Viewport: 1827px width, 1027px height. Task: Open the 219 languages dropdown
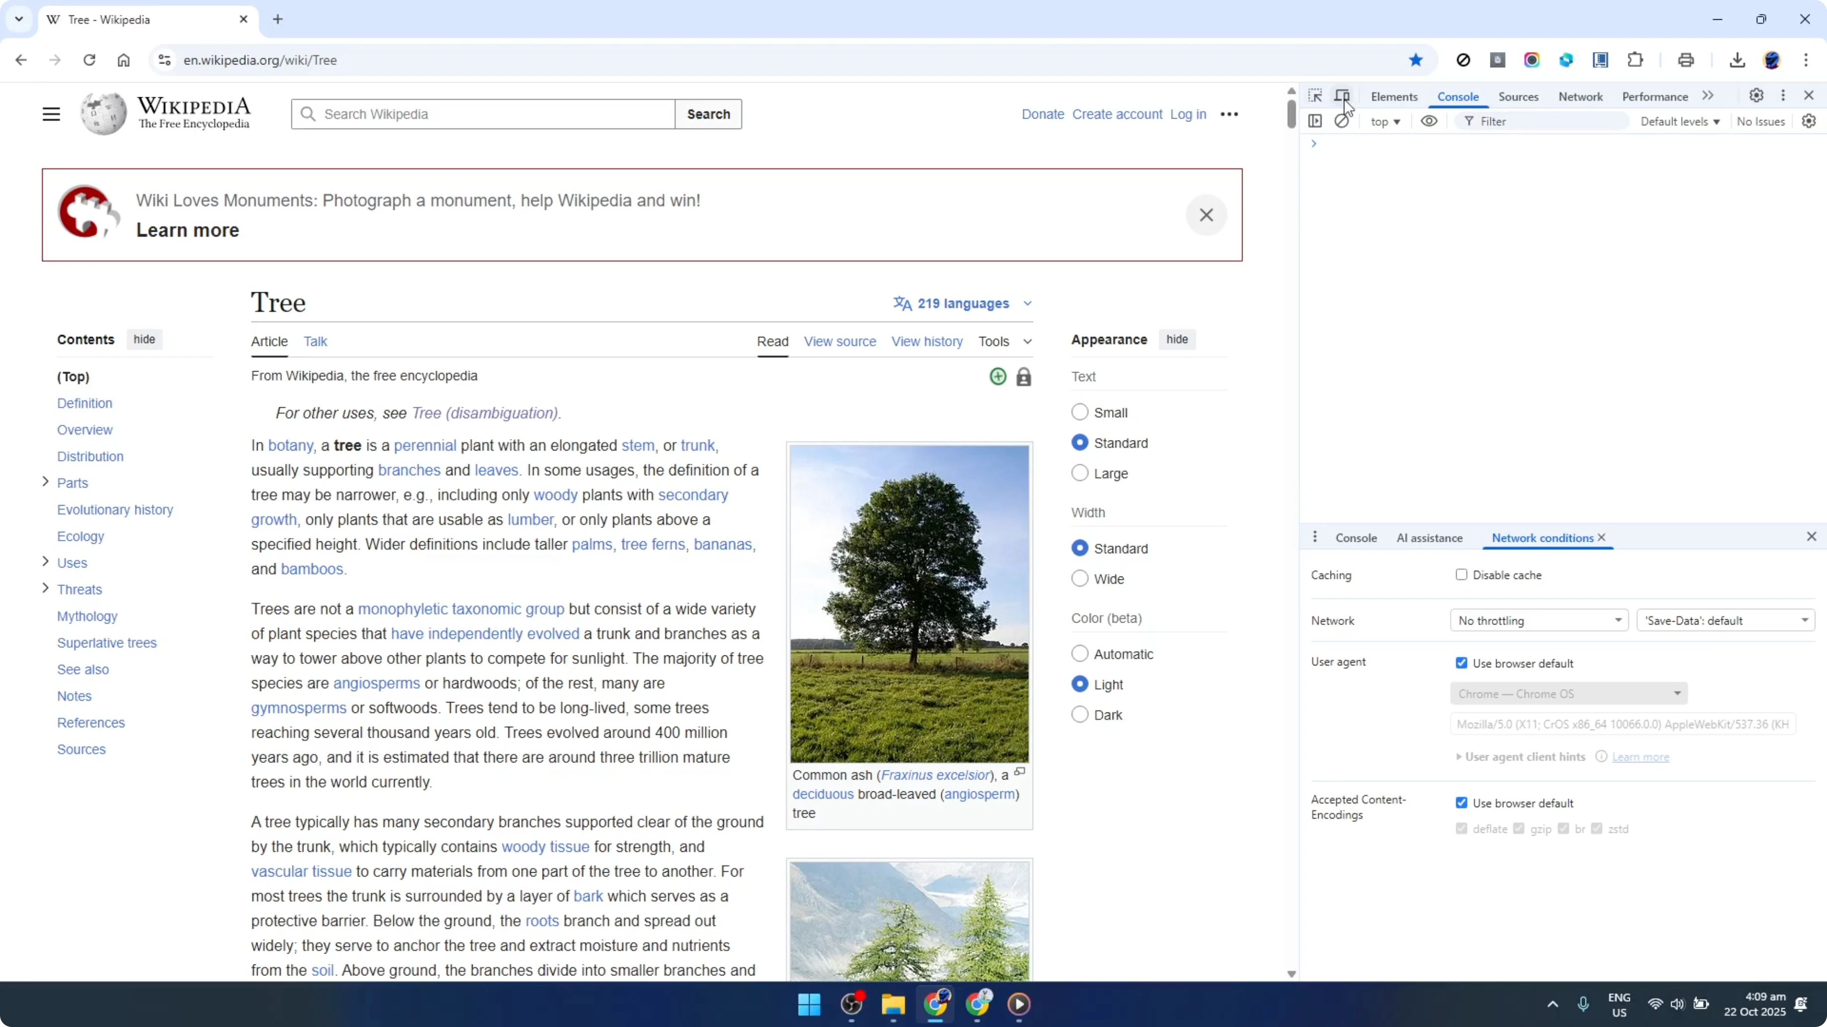962,303
